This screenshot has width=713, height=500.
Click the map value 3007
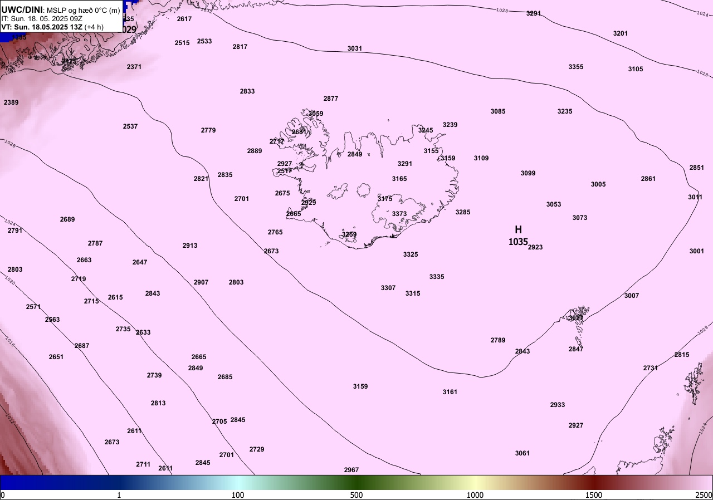point(632,296)
